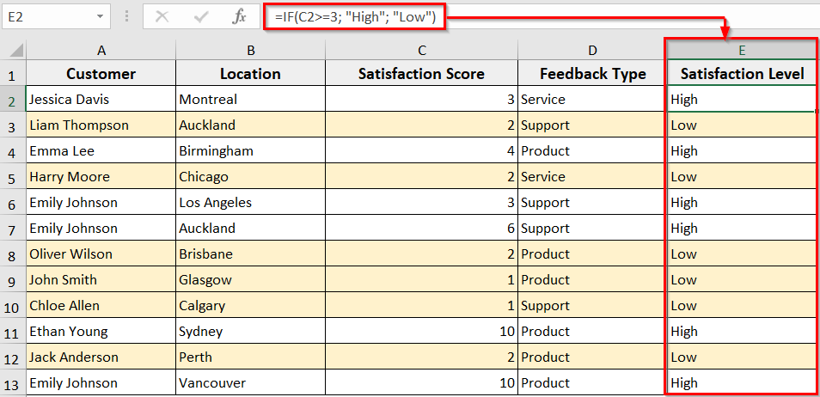Viewport: 820px width, 397px height.
Task: Click the Enter checkmark formula bar icon
Action: (202, 16)
